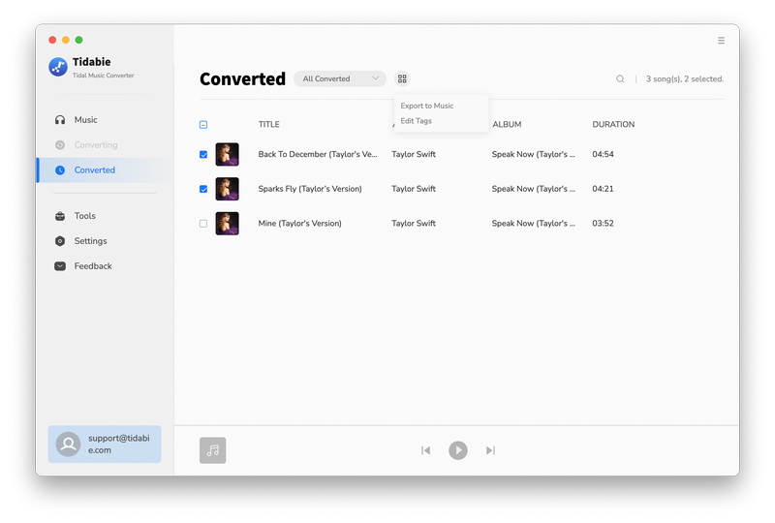Open the Feedback page label

coord(93,266)
